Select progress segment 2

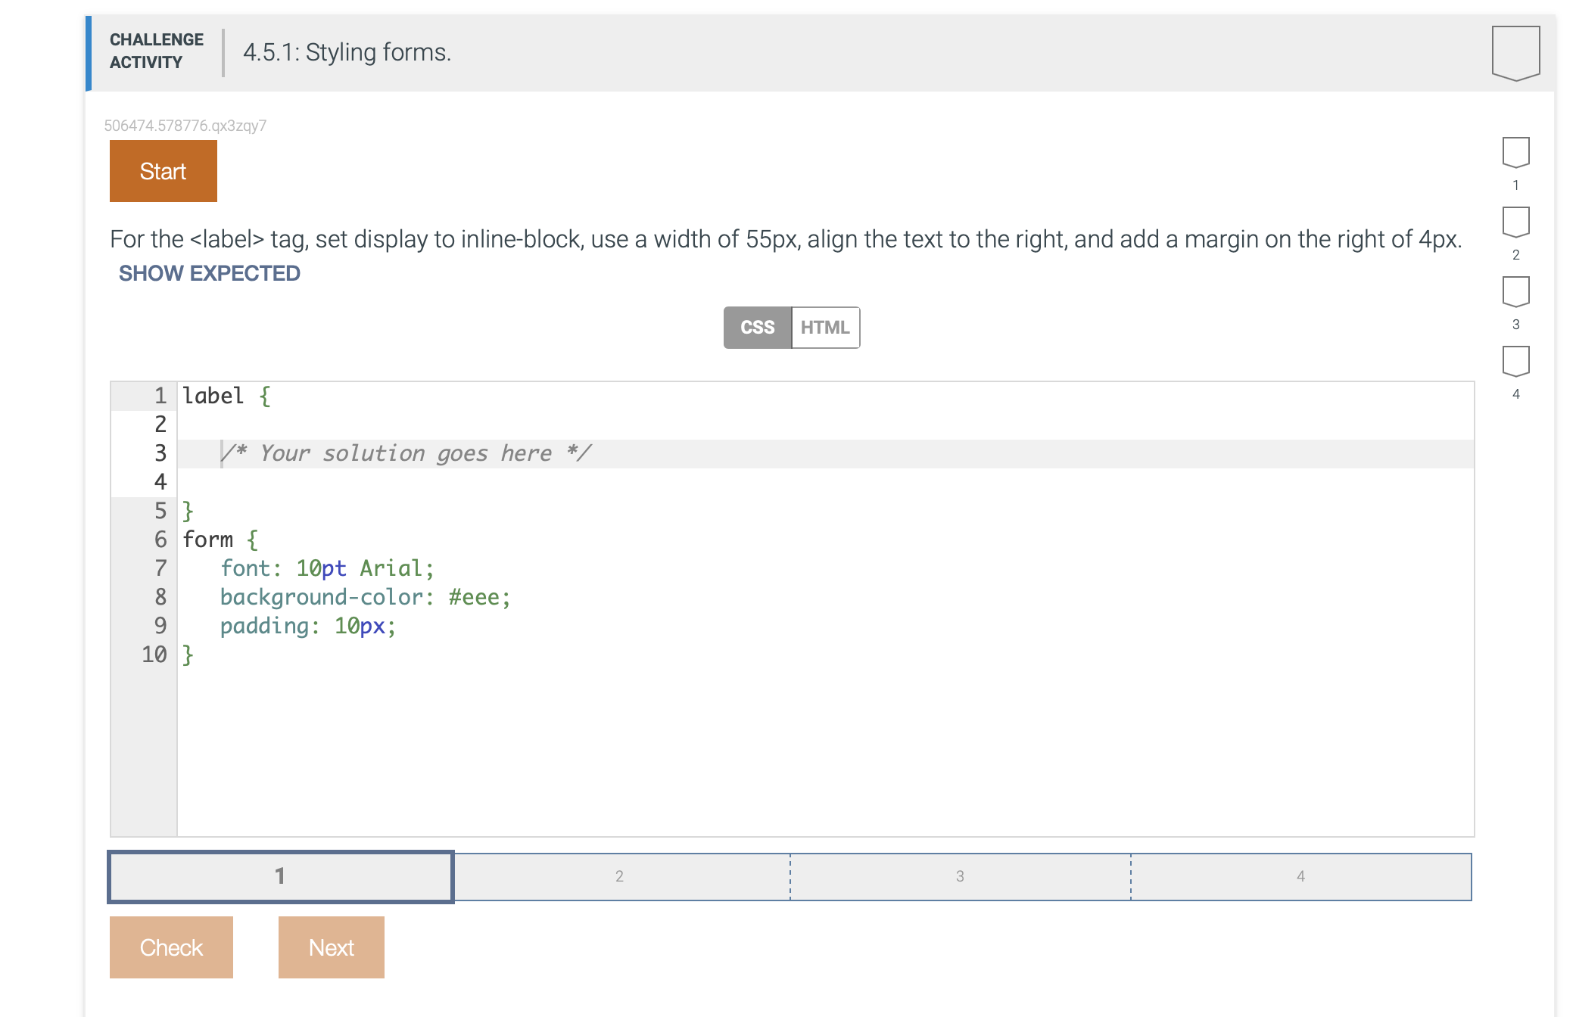[x=619, y=876]
